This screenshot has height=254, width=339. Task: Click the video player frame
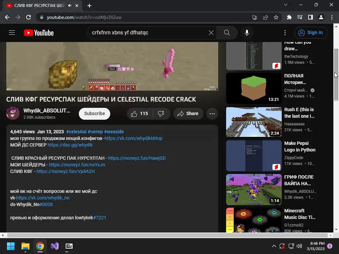coord(112,66)
